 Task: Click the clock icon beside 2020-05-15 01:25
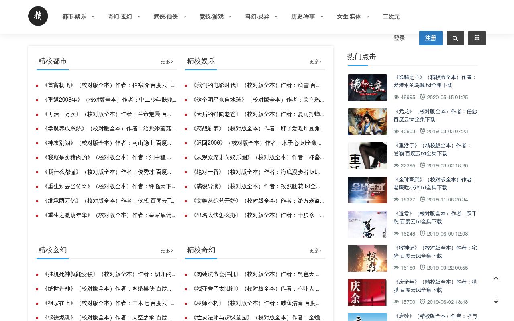pyautogui.click(x=422, y=97)
